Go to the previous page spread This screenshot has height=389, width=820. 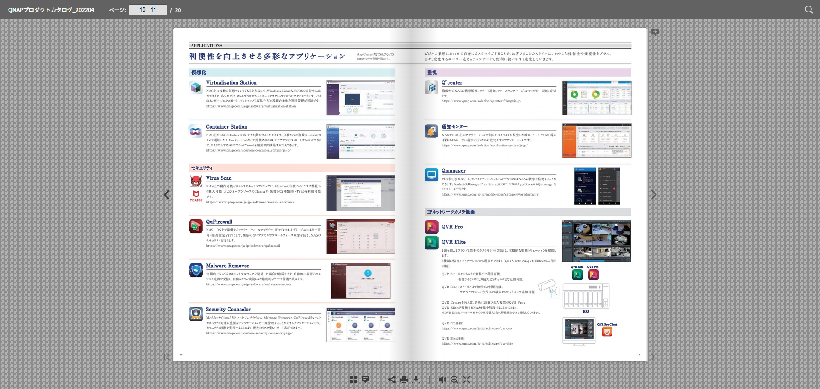coord(167,195)
